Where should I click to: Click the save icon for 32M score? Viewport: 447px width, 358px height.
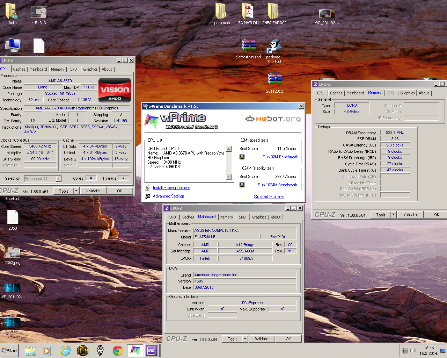[x=242, y=157]
